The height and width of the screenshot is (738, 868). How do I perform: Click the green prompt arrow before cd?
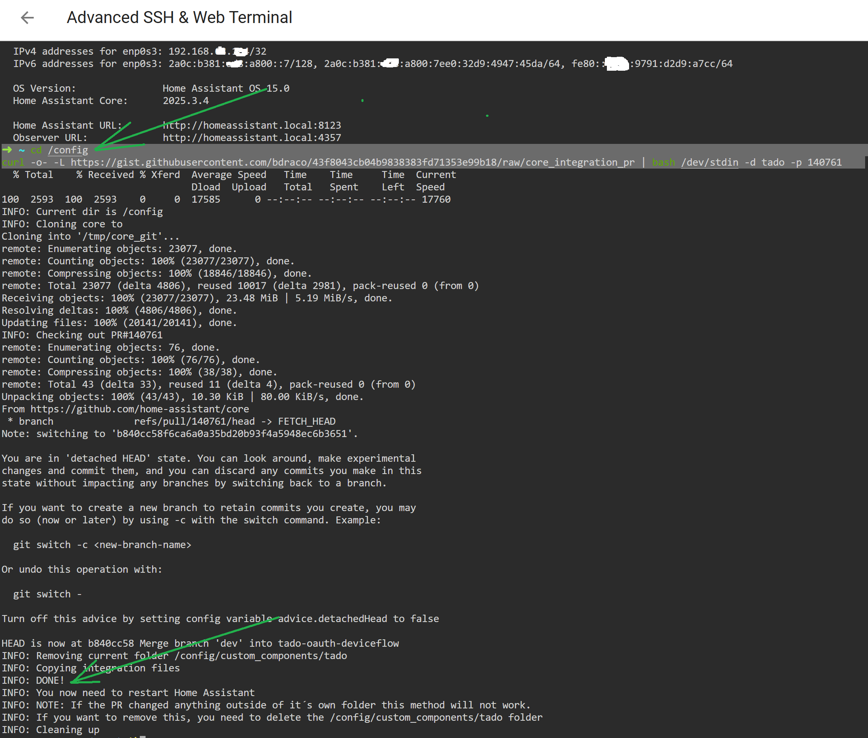pyautogui.click(x=7, y=150)
